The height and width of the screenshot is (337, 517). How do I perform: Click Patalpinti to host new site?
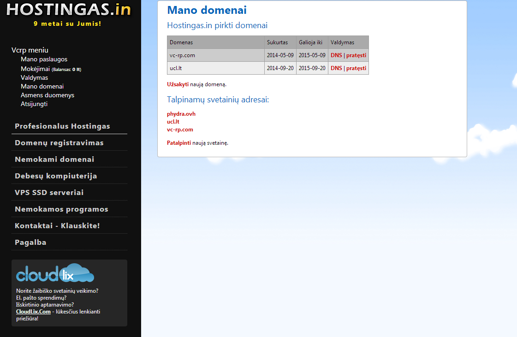(x=178, y=143)
